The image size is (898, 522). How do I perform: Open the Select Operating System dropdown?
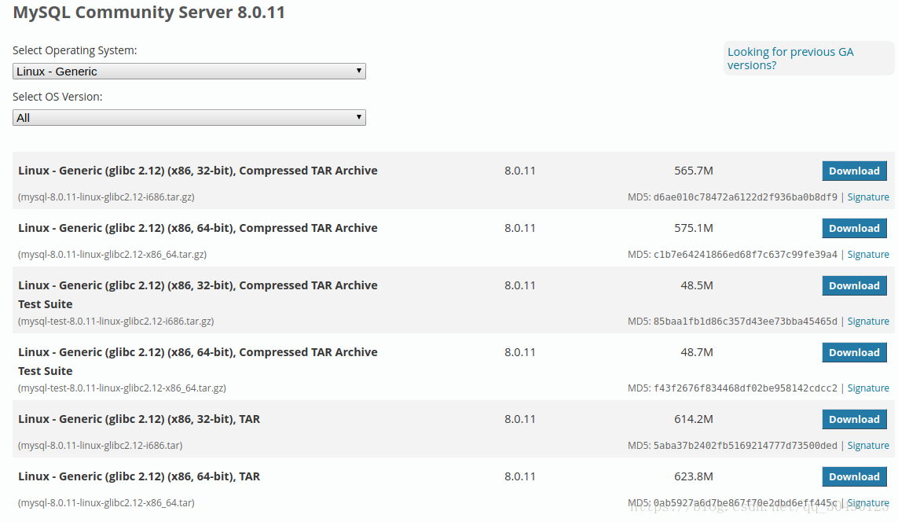[x=189, y=71]
